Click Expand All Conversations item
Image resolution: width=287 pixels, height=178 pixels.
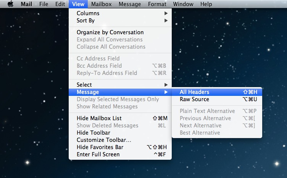coord(120,40)
